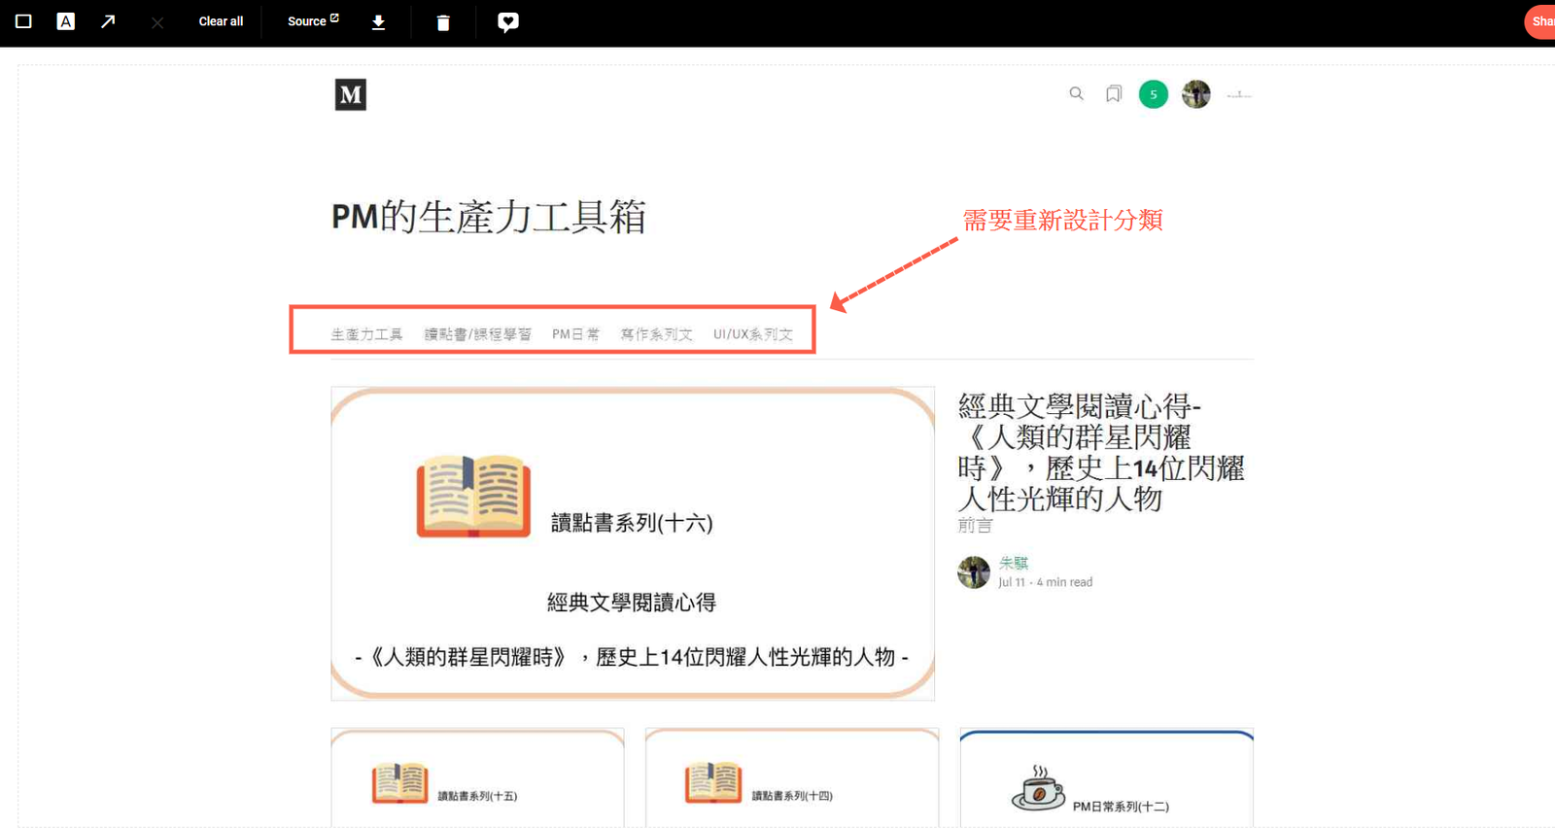Open the 經典文學閱讀心得 article title link
This screenshot has height=829, width=1555.
(1101, 452)
